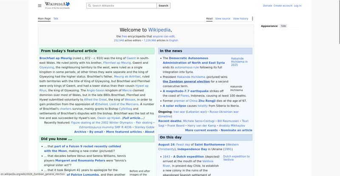Open the three-dot page tools menu
340x176 pixels.
pyautogui.click(x=252, y=19)
